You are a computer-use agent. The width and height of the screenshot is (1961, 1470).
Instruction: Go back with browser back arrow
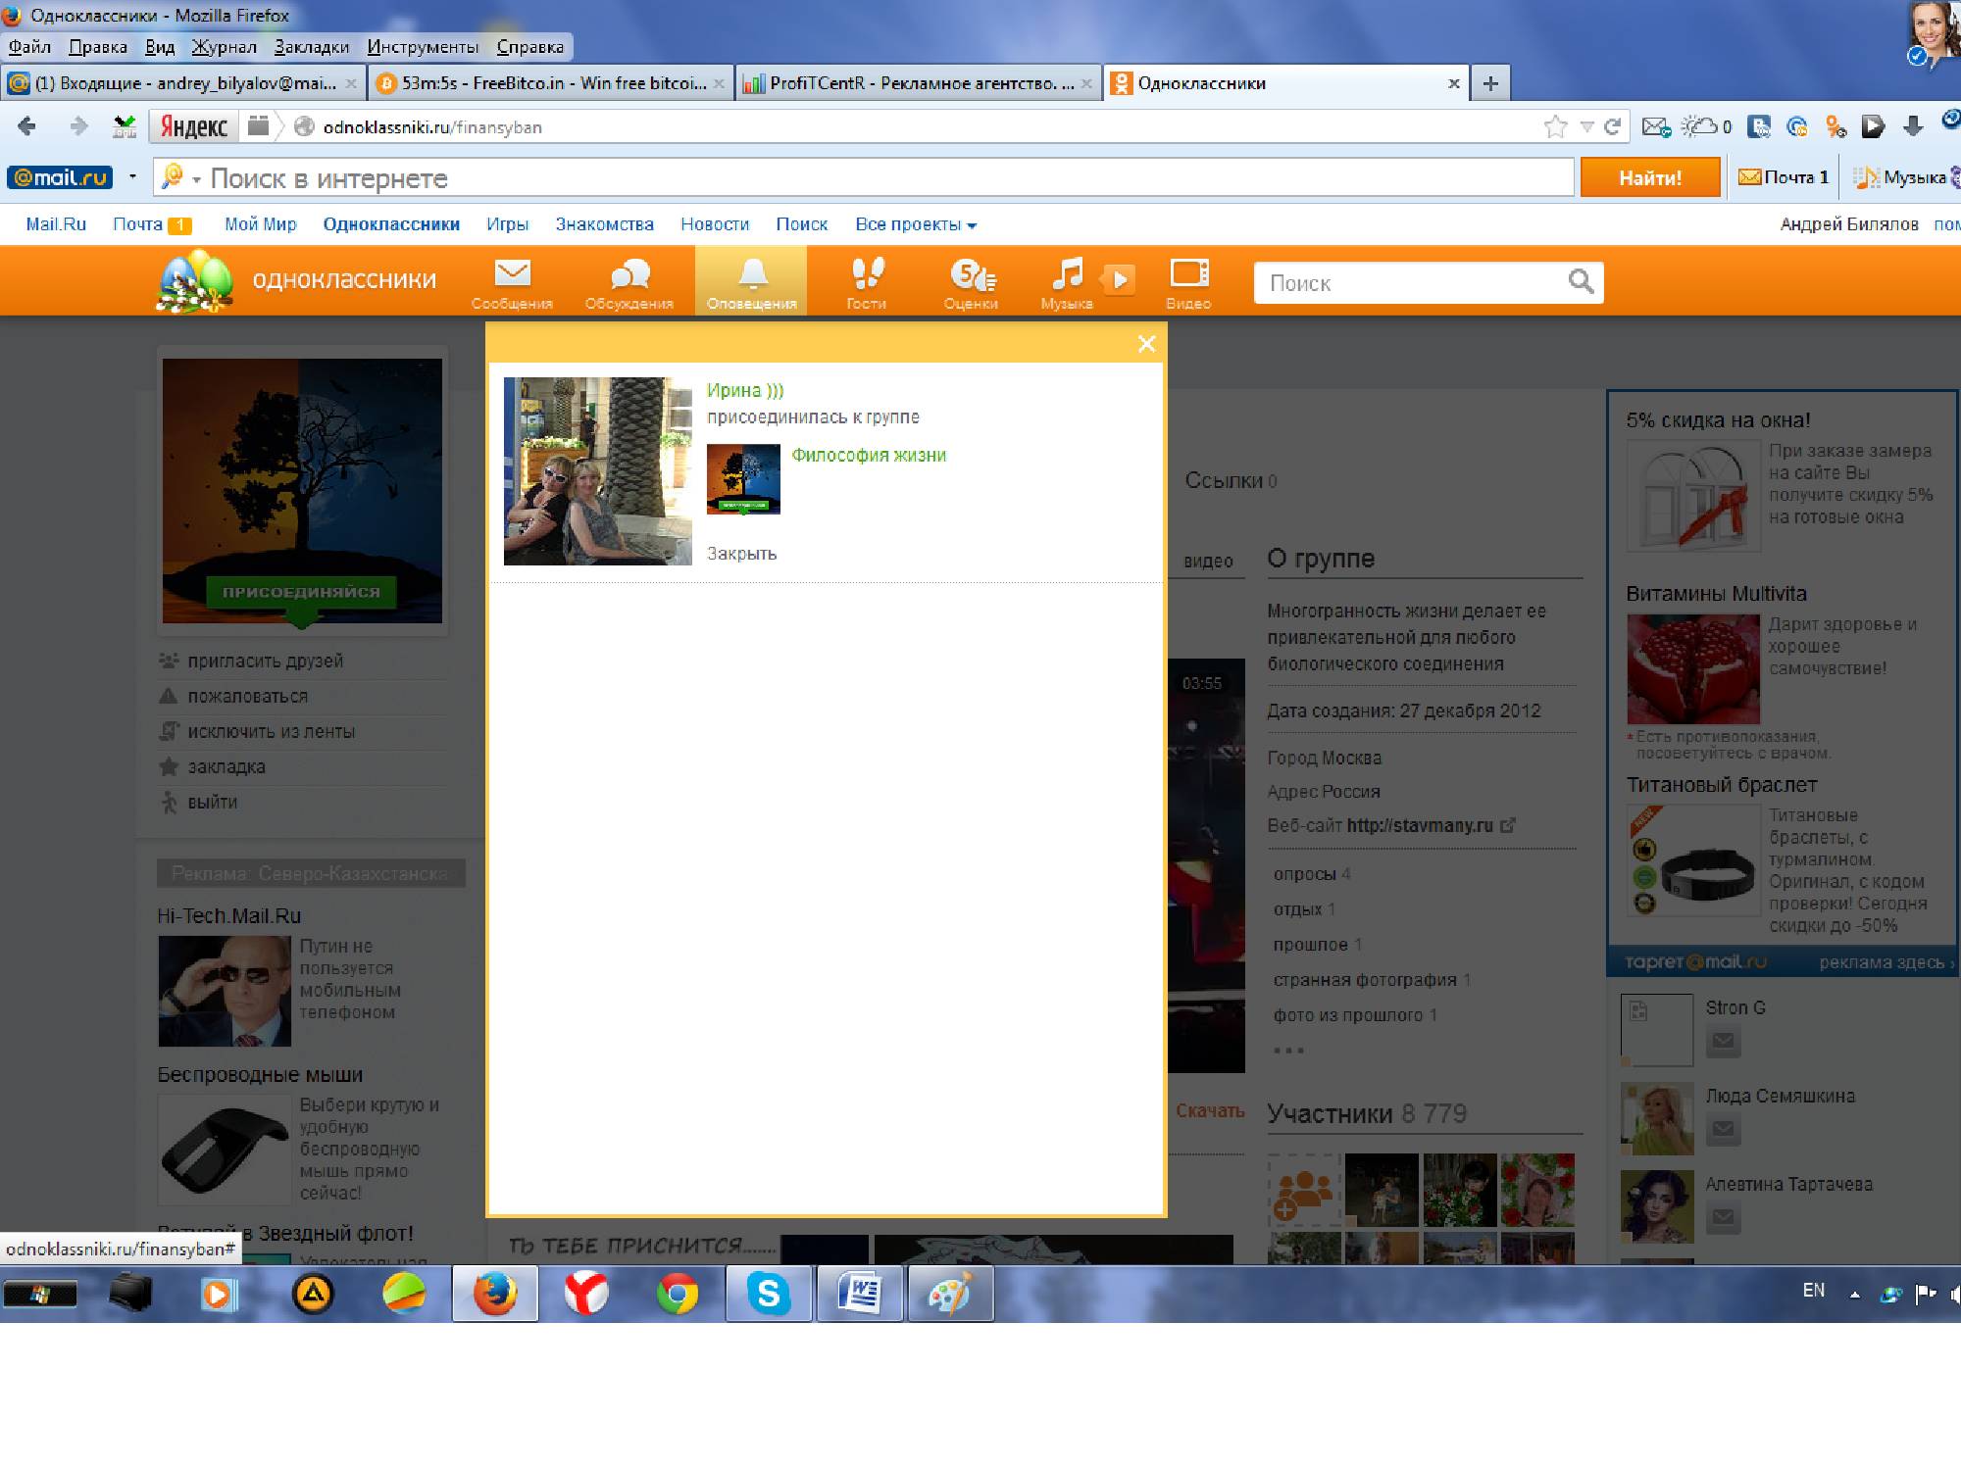(x=27, y=126)
